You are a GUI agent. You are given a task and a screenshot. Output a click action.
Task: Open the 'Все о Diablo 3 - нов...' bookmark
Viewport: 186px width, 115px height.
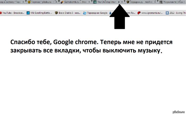[x=68, y=13]
